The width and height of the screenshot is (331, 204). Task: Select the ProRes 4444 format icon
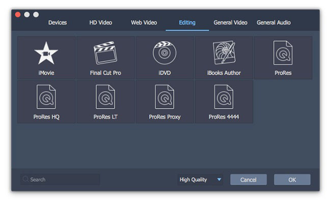224,97
